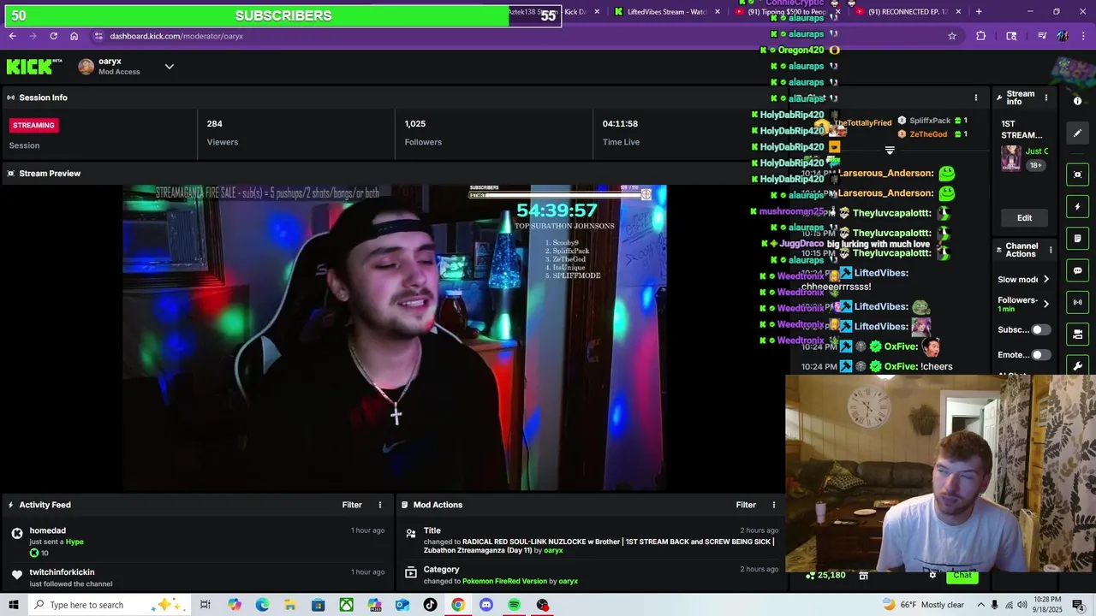1096x616 pixels.
Task: Toggle Subscribers-only chat switch
Action: pos(1040,329)
